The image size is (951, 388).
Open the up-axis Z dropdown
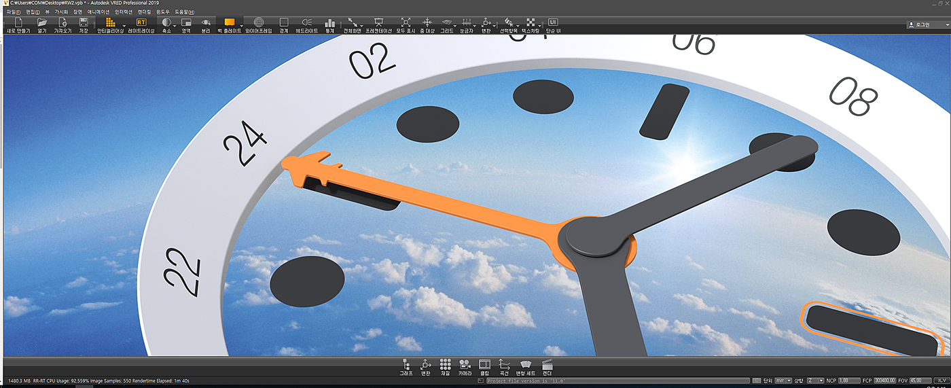816,380
